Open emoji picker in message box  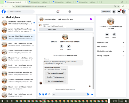[88, 95]
